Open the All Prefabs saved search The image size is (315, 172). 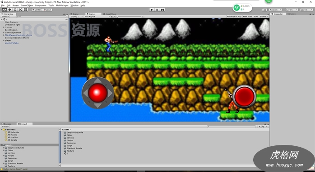(11, 137)
